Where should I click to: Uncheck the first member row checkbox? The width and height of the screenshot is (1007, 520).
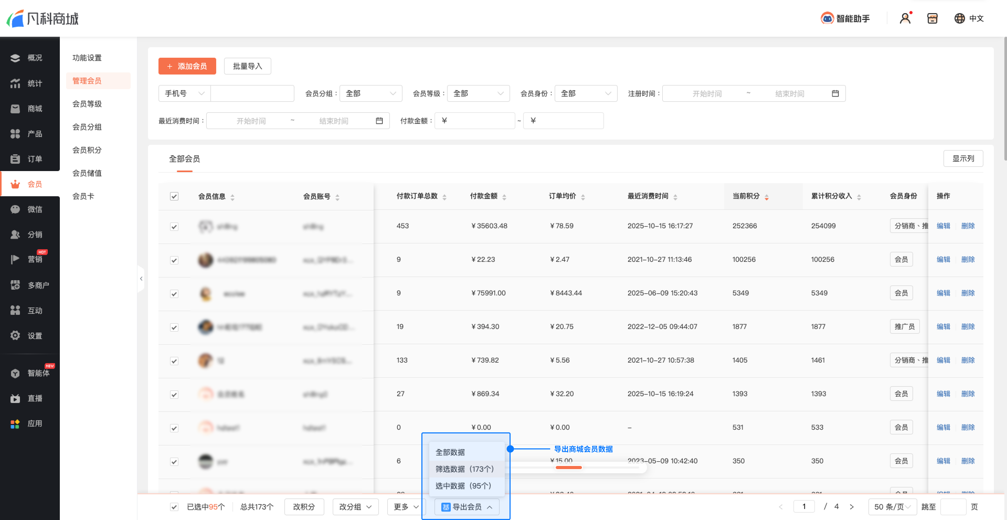tap(174, 227)
